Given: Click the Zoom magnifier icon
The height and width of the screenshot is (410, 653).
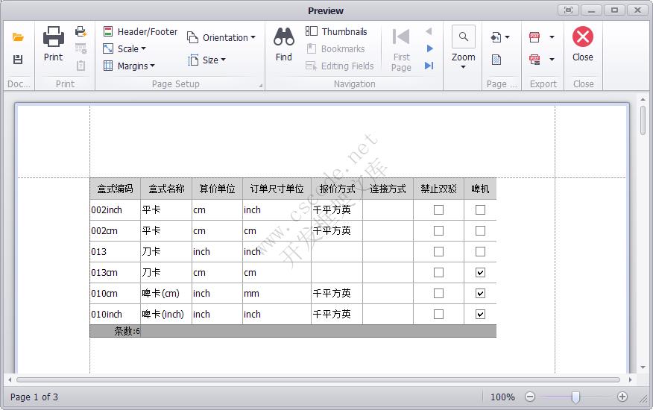Looking at the screenshot, I should (464, 37).
